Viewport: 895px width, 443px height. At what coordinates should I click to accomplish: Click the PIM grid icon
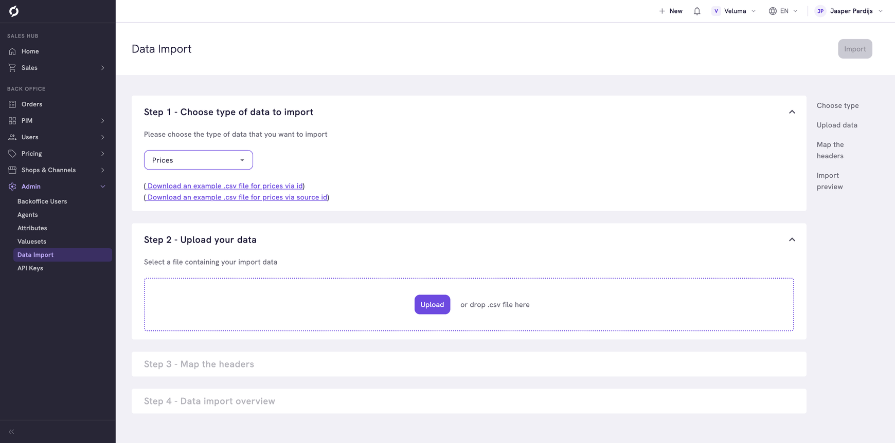12,121
